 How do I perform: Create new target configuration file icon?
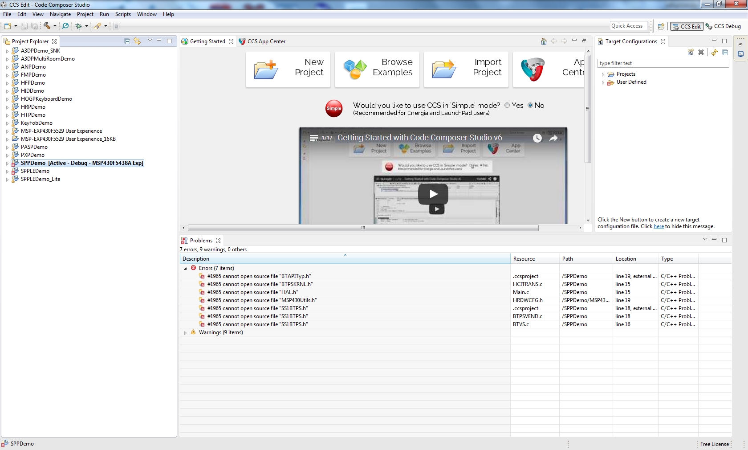click(691, 52)
